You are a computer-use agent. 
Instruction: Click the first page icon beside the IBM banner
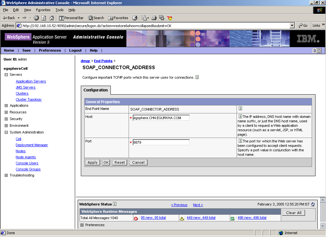pyautogui.click(x=315, y=51)
